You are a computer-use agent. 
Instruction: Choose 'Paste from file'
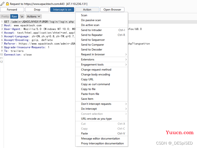(102, 94)
